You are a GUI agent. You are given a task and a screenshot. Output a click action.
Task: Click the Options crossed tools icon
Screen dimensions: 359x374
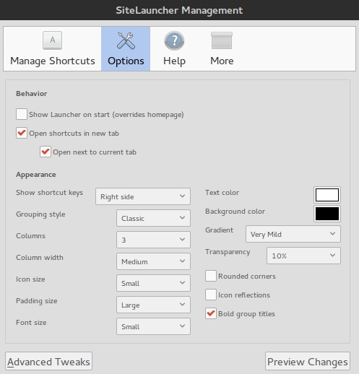pos(126,40)
